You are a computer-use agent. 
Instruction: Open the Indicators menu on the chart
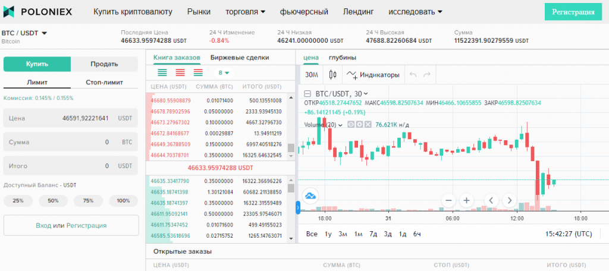click(x=373, y=74)
